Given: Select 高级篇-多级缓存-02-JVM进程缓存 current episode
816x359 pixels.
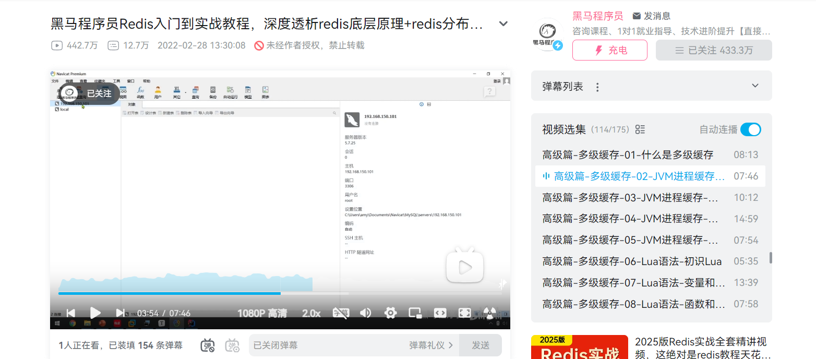Looking at the screenshot, I should coord(650,176).
